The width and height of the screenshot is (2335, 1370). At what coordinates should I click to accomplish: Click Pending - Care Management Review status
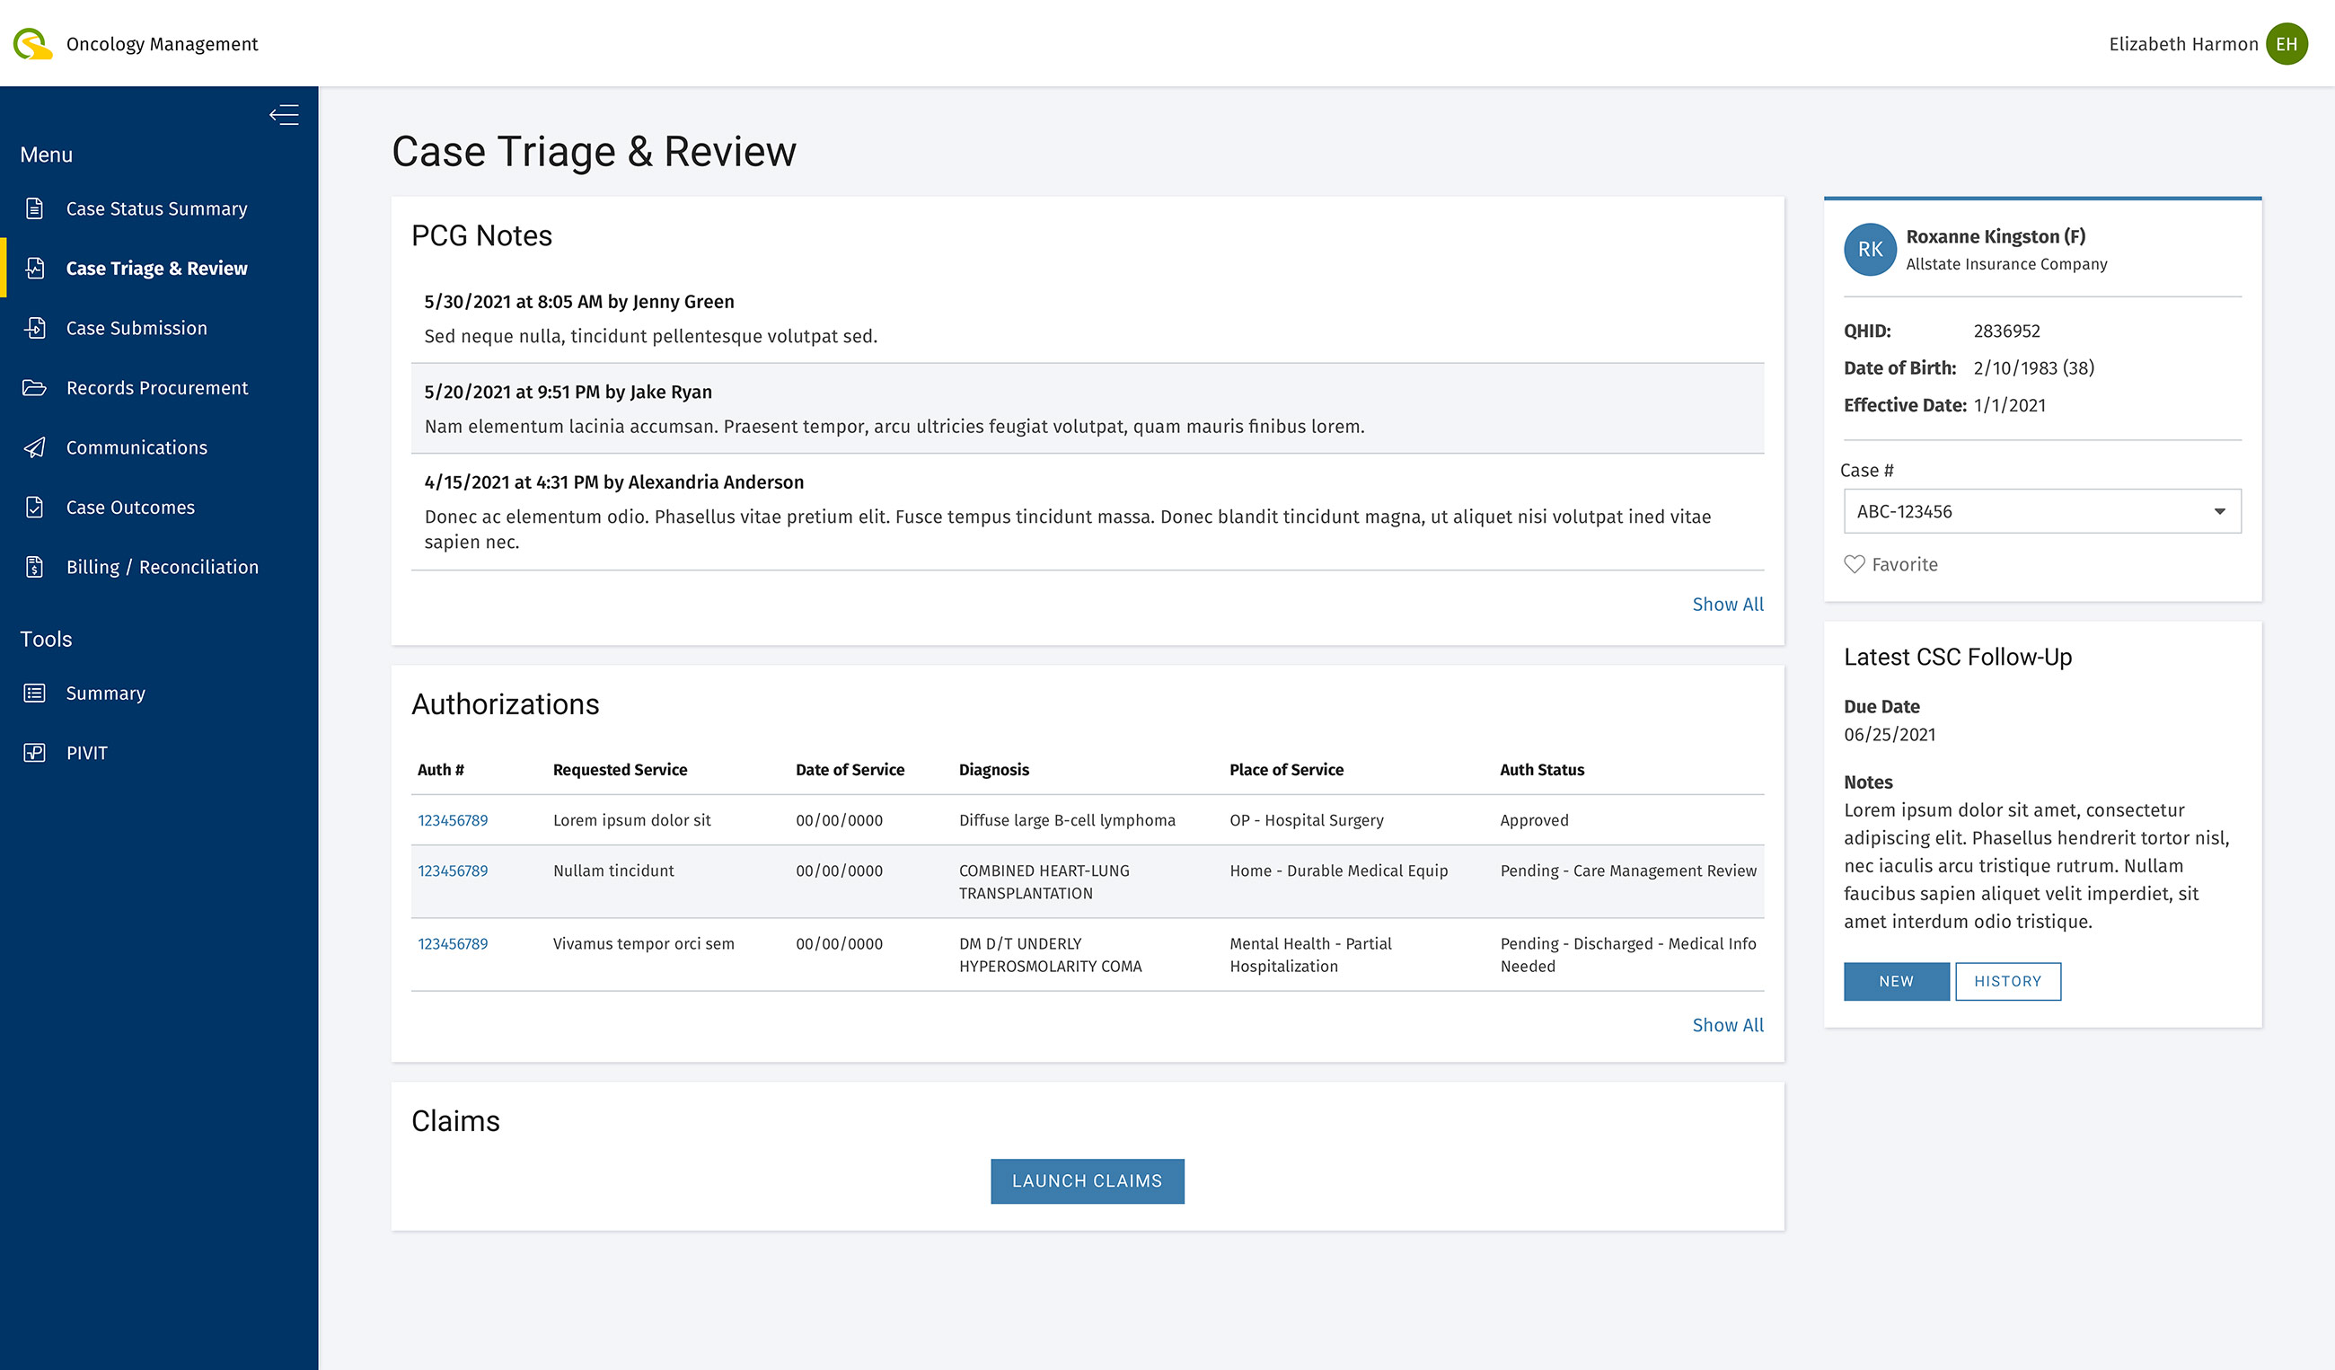click(x=1628, y=871)
